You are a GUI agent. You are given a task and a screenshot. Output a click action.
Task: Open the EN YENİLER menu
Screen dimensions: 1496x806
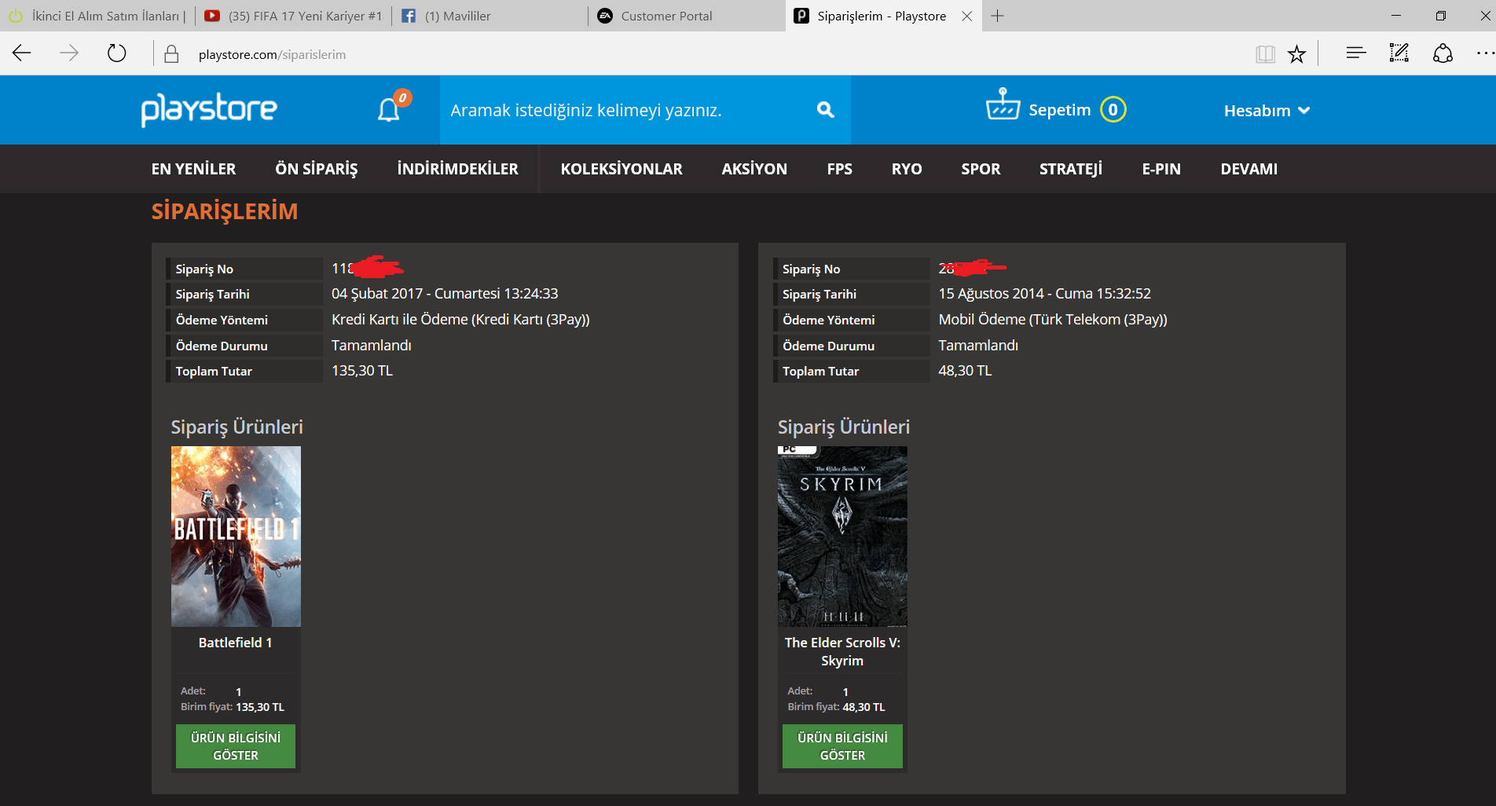click(193, 169)
